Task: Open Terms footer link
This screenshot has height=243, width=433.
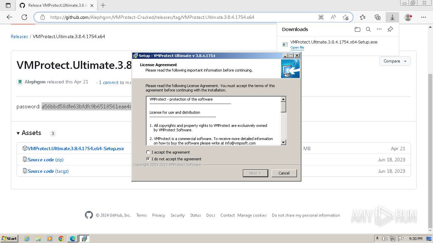Action: pyautogui.click(x=141, y=215)
